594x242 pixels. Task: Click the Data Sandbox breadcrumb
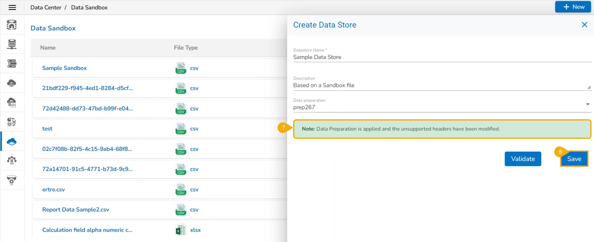point(89,7)
